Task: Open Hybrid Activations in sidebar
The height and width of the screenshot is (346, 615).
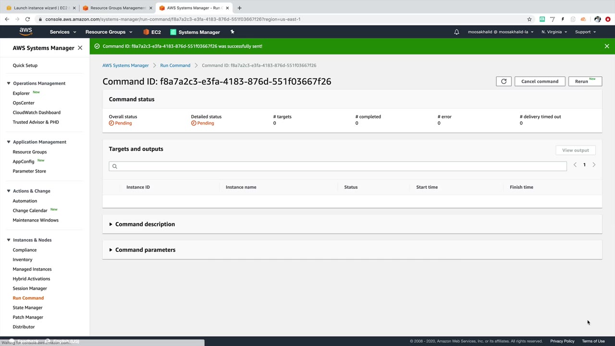Action: tap(31, 279)
